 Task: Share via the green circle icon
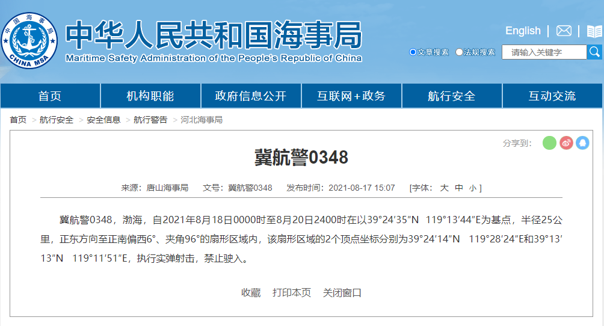(549, 143)
